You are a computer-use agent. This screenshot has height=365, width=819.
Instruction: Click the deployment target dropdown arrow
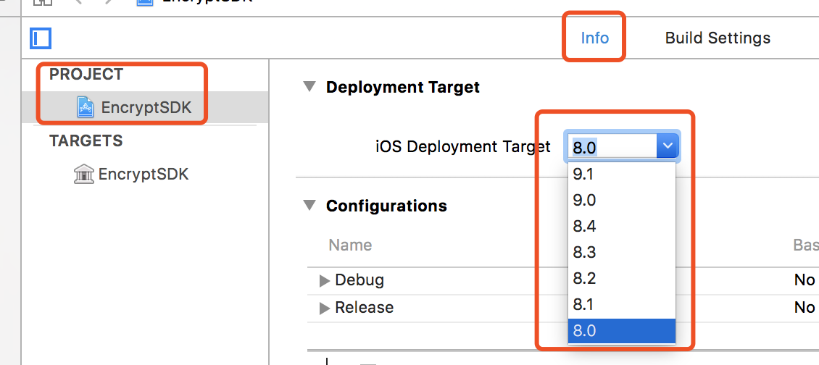(667, 147)
